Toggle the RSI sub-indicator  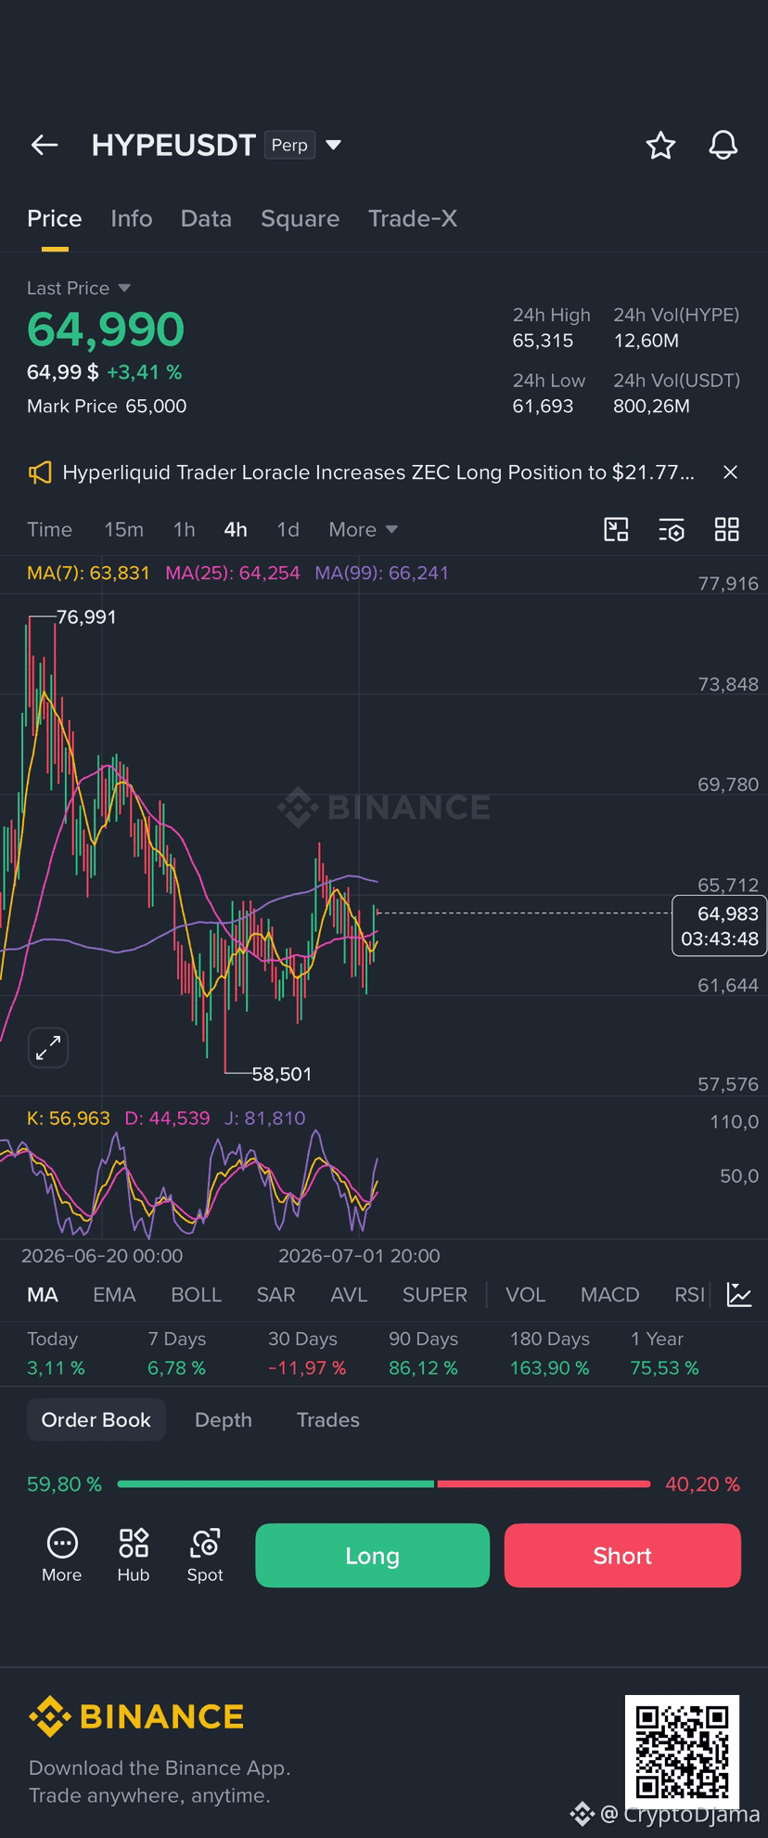pos(689,1294)
